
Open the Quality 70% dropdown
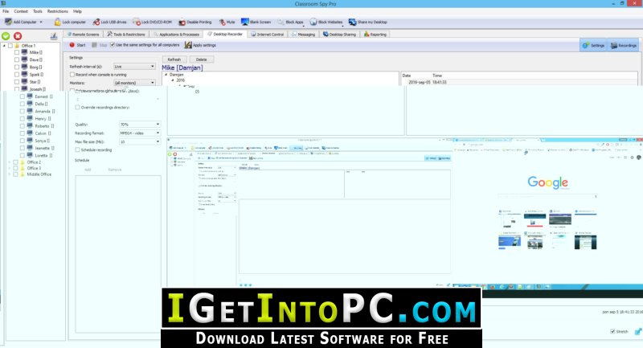click(x=140, y=125)
